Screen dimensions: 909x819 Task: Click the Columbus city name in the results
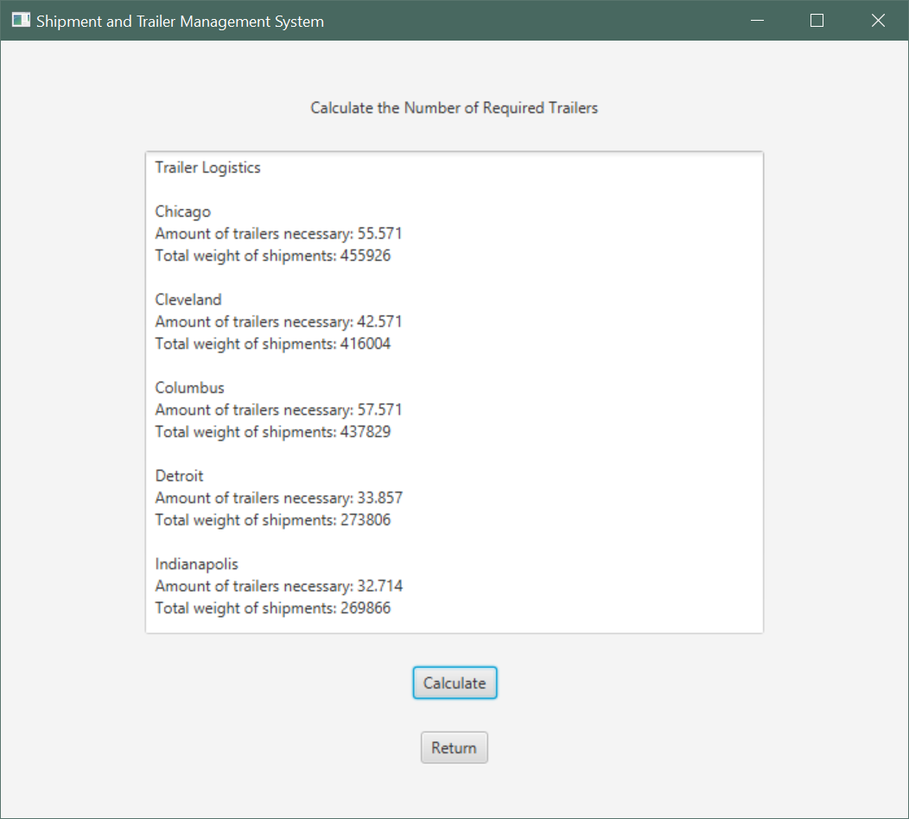click(x=189, y=388)
